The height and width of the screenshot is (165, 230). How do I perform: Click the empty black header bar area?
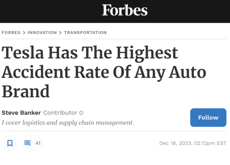pos(45,11)
